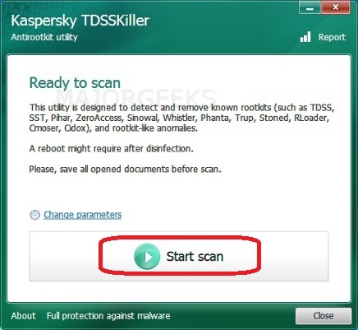Viewport: 358px width, 330px height.
Task: Click the Report text label
Action: (x=332, y=37)
